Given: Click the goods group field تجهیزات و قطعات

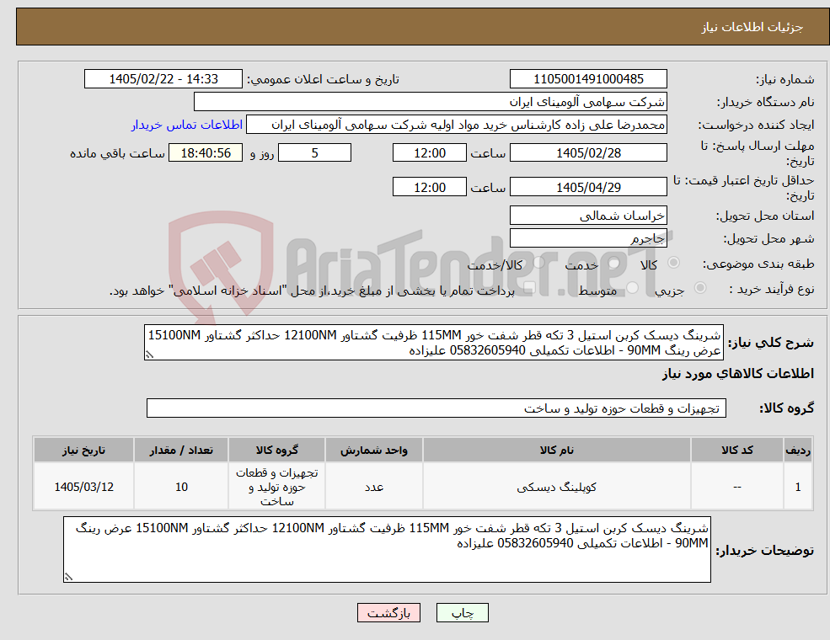Looking at the screenshot, I should [x=436, y=408].
